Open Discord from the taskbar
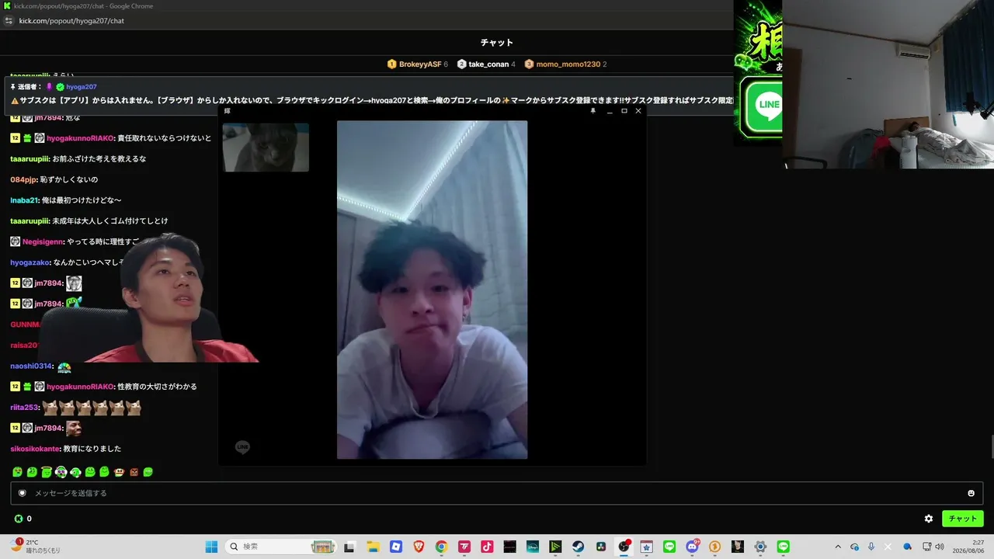The height and width of the screenshot is (559, 994). [693, 547]
